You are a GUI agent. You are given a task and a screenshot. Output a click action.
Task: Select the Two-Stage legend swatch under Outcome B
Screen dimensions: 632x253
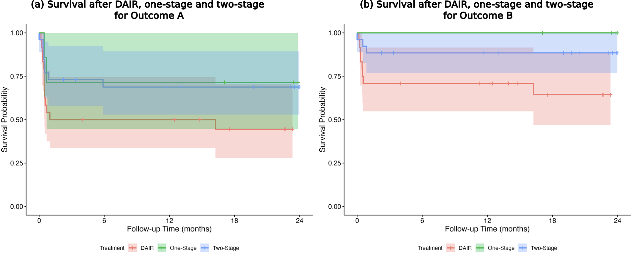click(x=523, y=248)
